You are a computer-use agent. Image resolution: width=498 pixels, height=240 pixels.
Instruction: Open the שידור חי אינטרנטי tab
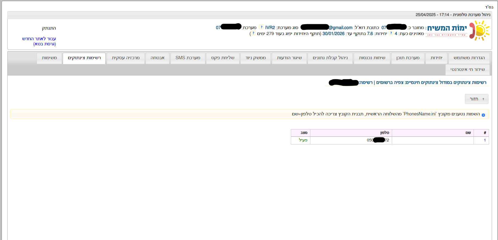click(x=467, y=70)
